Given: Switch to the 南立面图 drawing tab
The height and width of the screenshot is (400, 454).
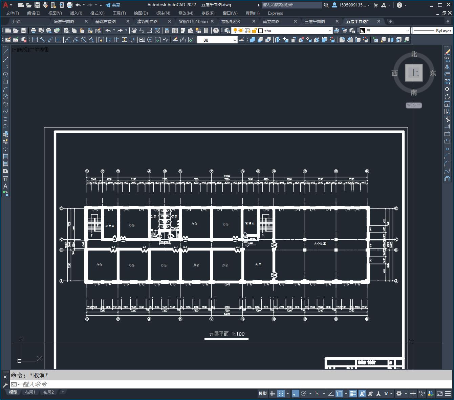Looking at the screenshot, I should [x=271, y=21].
